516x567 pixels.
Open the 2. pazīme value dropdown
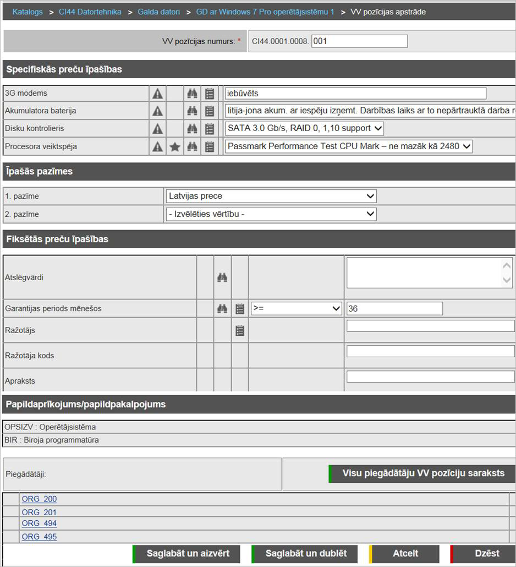271,214
